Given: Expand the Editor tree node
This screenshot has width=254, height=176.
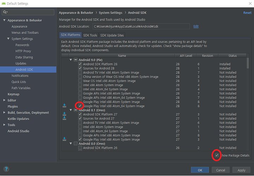Looking at the screenshot, I should tap(4, 100).
